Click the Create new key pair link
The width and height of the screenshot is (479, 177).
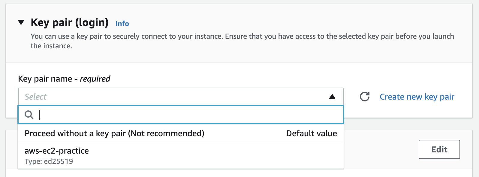tap(417, 97)
